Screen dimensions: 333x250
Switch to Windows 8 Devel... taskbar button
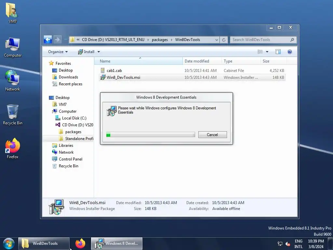pyautogui.click(x=117, y=243)
